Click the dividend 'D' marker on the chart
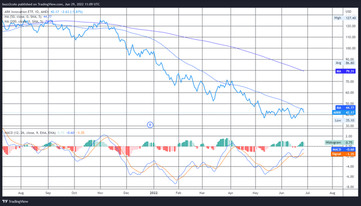Image resolution: width=361 pixels, height=206 pixels. pos(150,125)
